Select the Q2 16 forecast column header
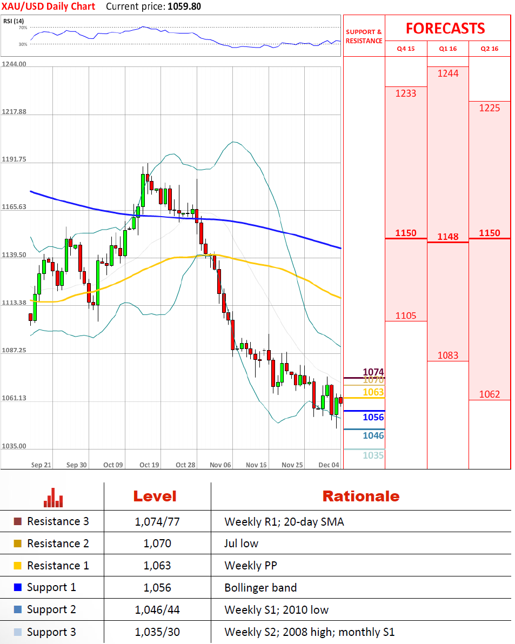 click(490, 49)
